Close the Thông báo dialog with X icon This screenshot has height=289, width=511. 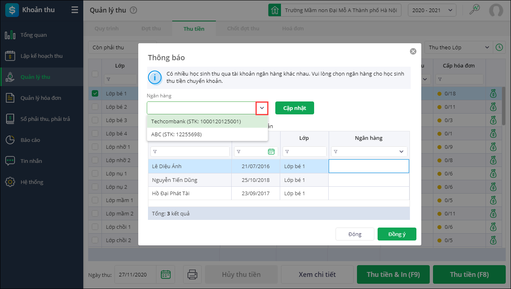click(x=413, y=51)
